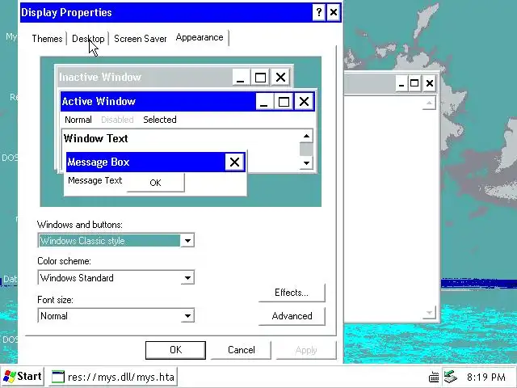The image size is (517, 388).
Task: Click the Message Text label in preview
Action: (95, 180)
